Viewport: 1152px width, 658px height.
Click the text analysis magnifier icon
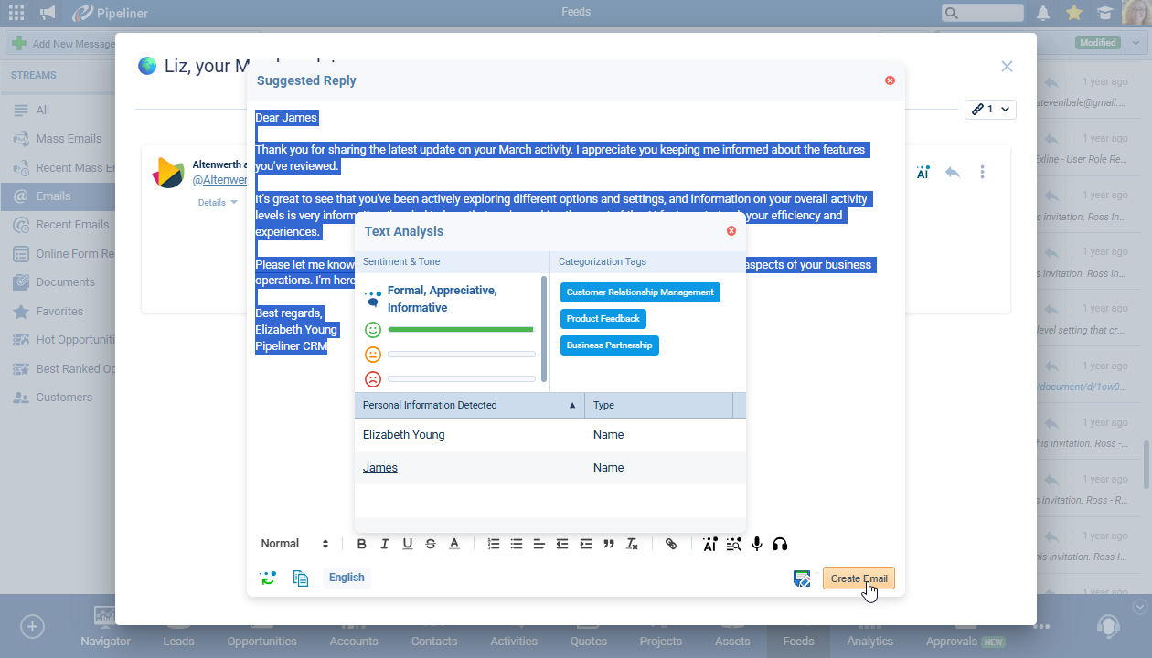pyautogui.click(x=733, y=544)
